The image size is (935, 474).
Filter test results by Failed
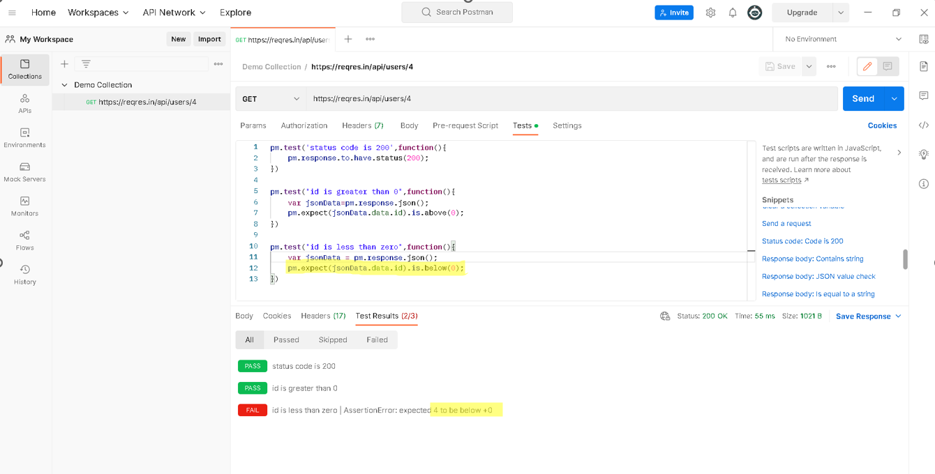(x=377, y=340)
